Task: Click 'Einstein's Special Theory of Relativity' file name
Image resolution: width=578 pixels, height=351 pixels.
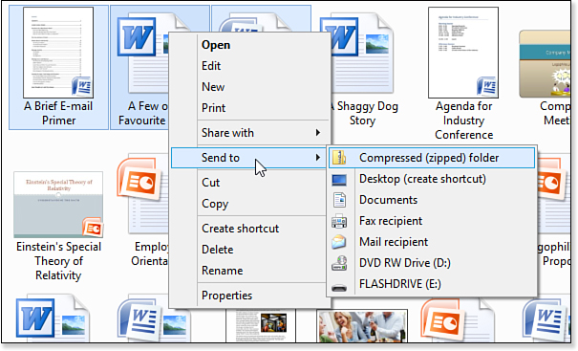Action: point(58,261)
